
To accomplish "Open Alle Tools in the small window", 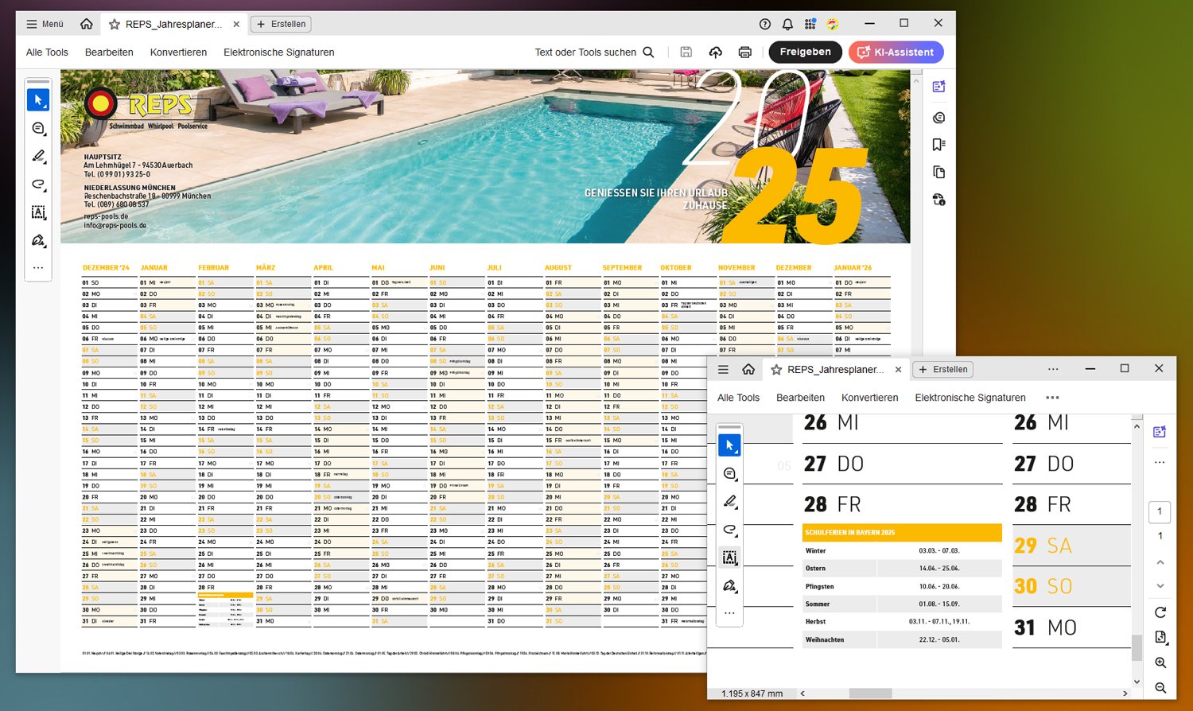I will [738, 398].
